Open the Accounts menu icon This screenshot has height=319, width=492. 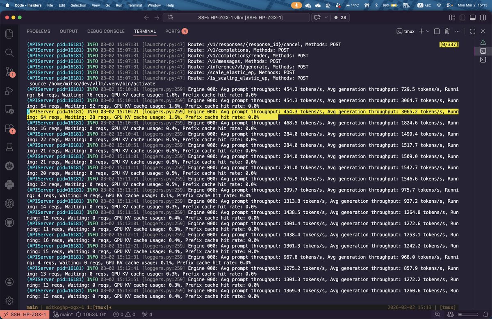9,282
